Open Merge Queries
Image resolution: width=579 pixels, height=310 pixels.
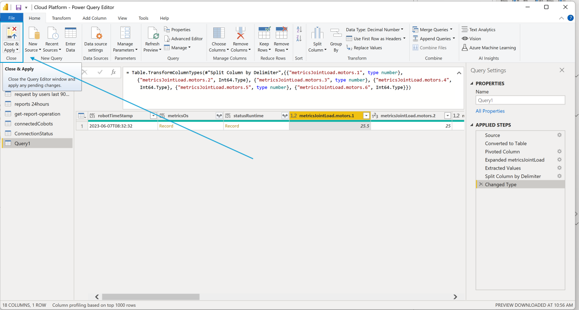pyautogui.click(x=432, y=29)
